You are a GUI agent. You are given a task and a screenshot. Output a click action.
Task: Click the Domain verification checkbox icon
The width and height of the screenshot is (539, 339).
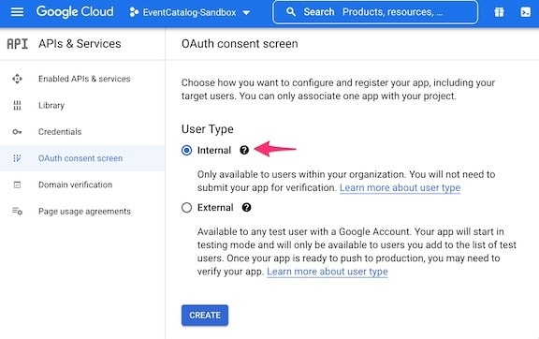17,184
